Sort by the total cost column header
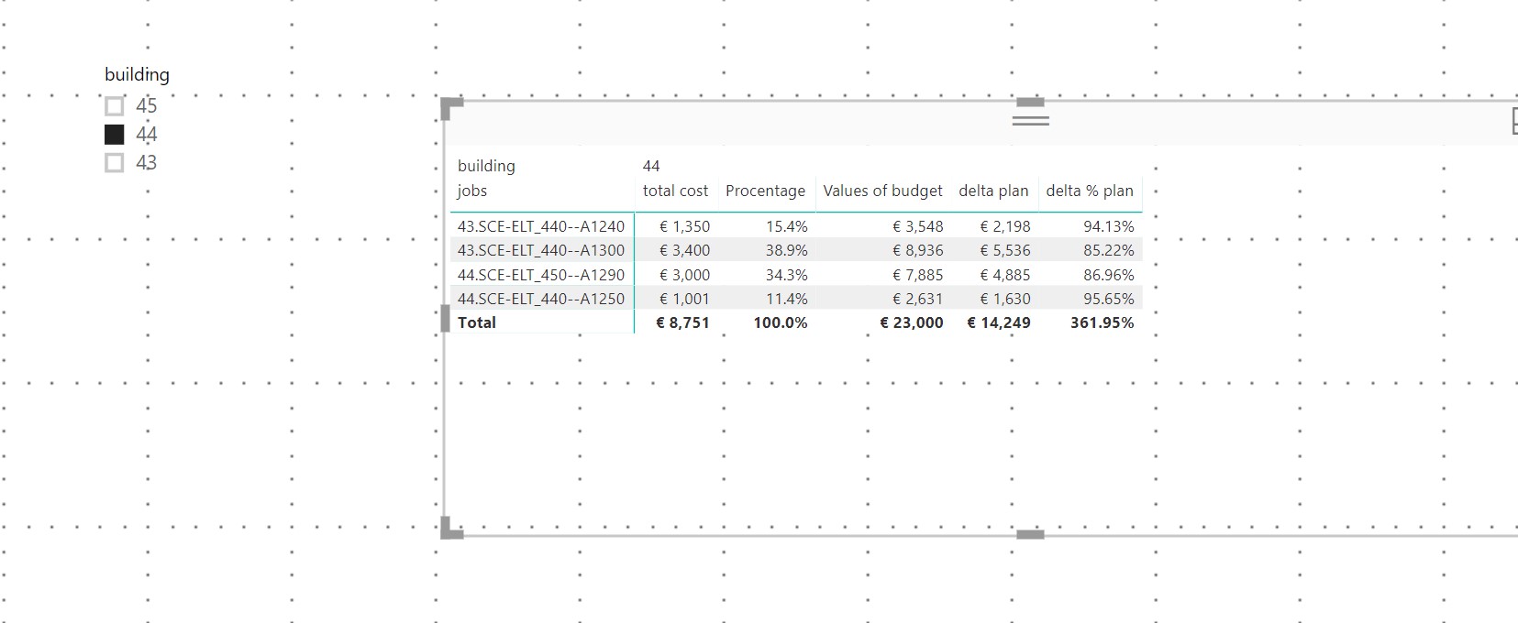 point(675,191)
